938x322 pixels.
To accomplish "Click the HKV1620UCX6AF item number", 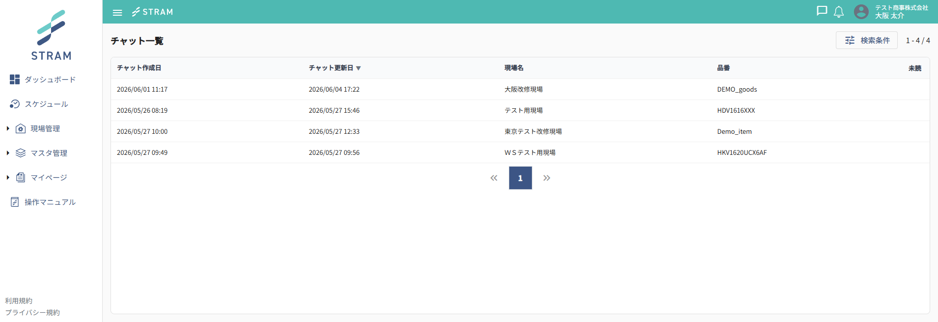I will tap(742, 152).
